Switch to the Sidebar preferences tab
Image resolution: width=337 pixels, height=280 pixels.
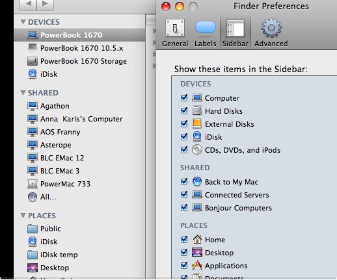[x=236, y=33]
